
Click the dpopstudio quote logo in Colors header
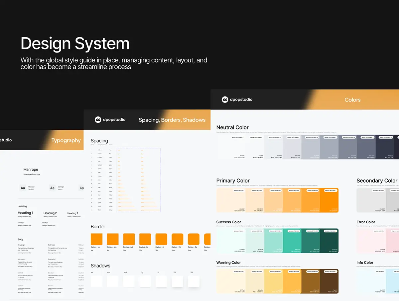tap(225, 100)
